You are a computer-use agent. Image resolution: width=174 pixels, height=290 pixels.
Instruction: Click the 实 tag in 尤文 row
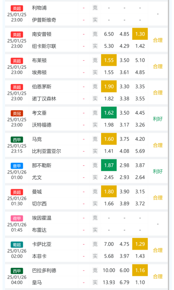coord(95,177)
